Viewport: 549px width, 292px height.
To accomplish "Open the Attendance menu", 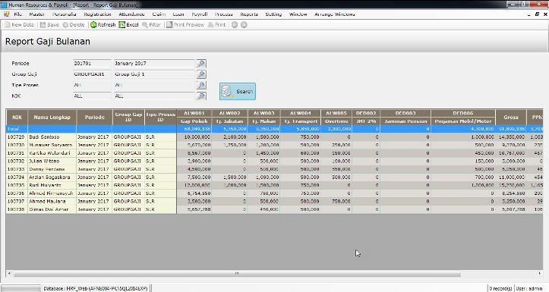I will point(131,14).
